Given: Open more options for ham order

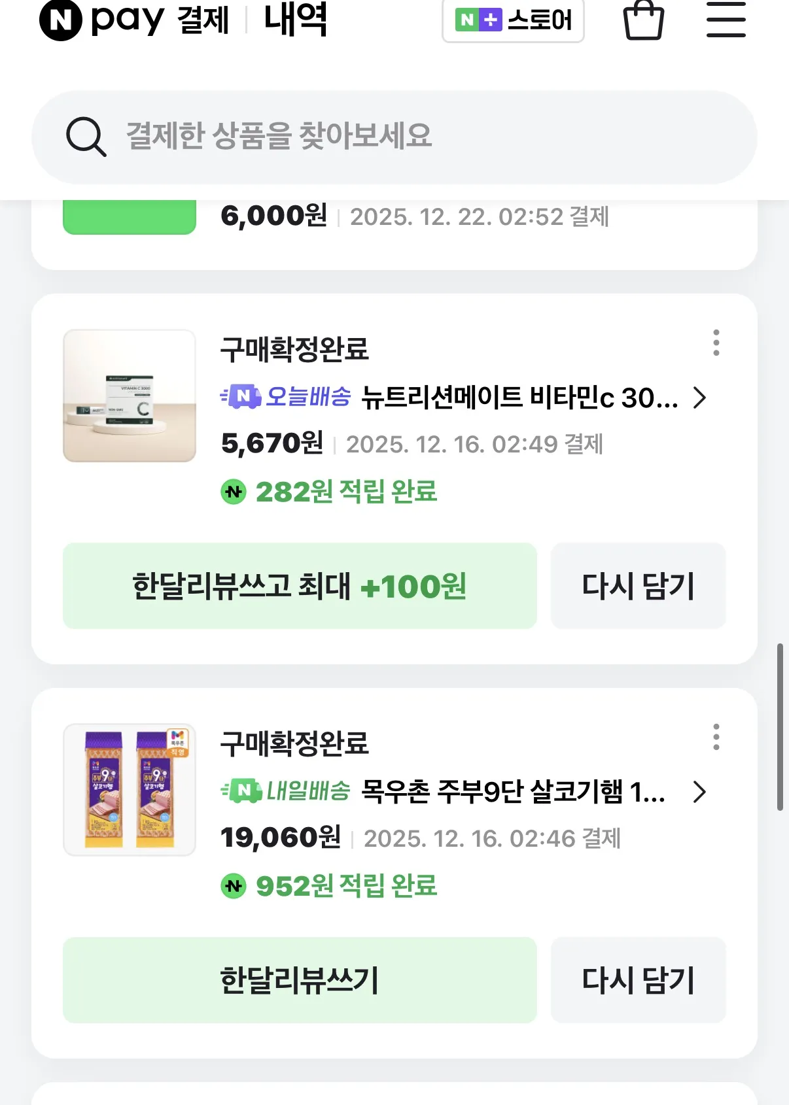Looking at the screenshot, I should coord(716,737).
